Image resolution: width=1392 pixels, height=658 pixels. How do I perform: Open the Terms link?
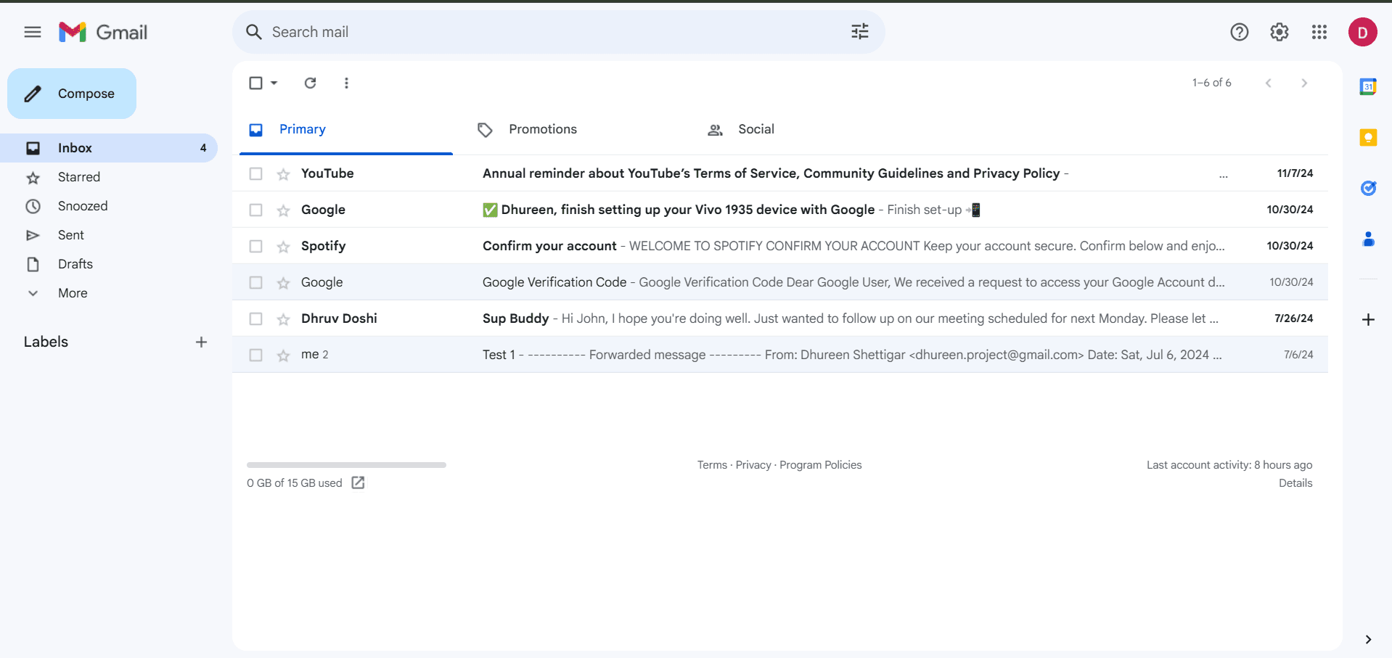(712, 465)
